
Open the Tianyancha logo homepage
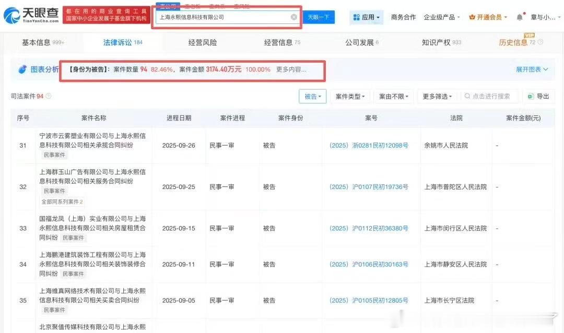[31, 15]
